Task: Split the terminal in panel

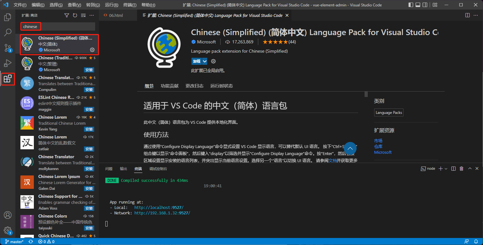Action: pyautogui.click(x=453, y=168)
